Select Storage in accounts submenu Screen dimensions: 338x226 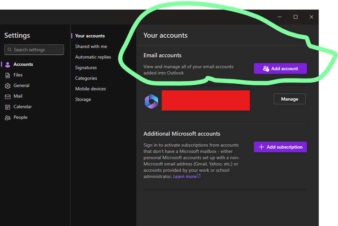[x=83, y=99]
